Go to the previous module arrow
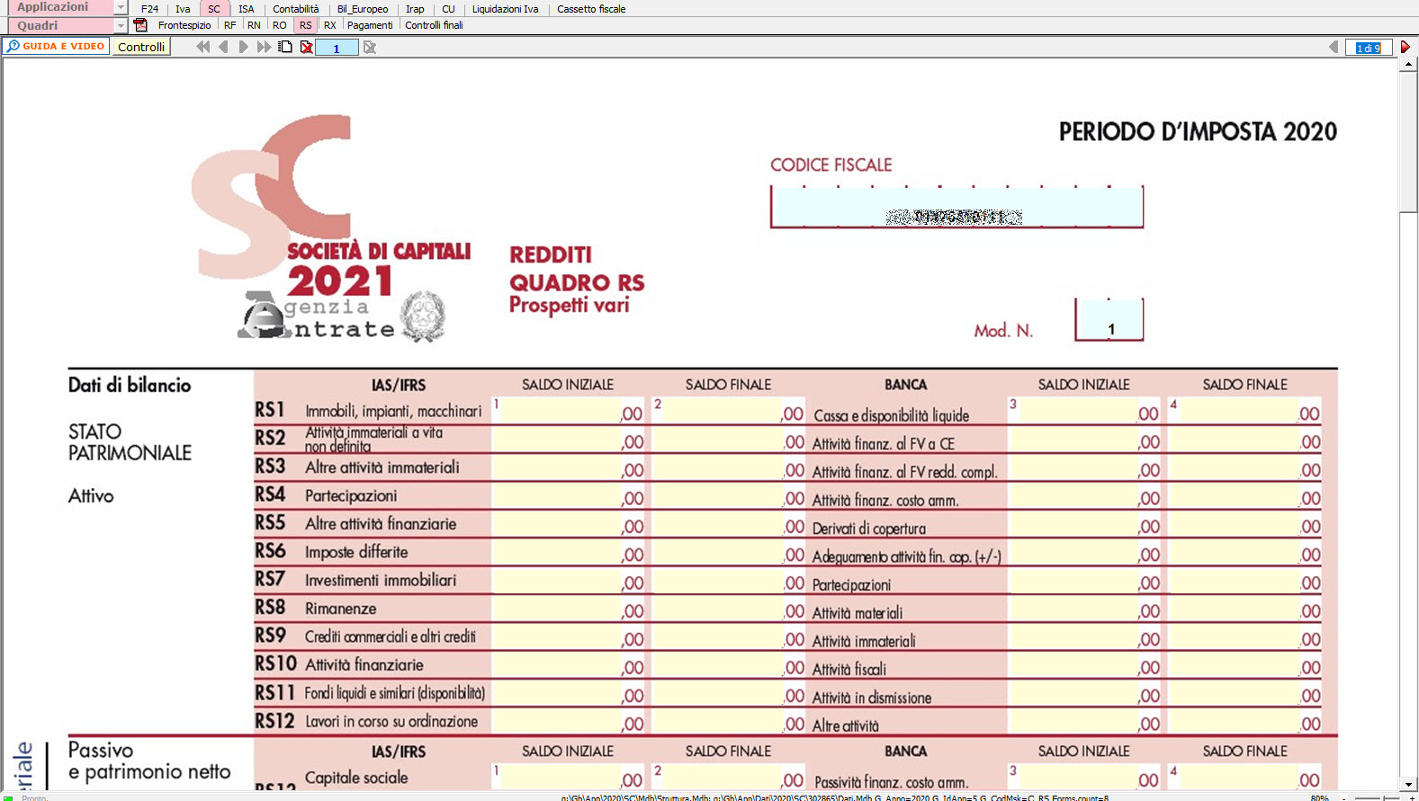Screen dimensions: 1419x801 tap(223, 47)
